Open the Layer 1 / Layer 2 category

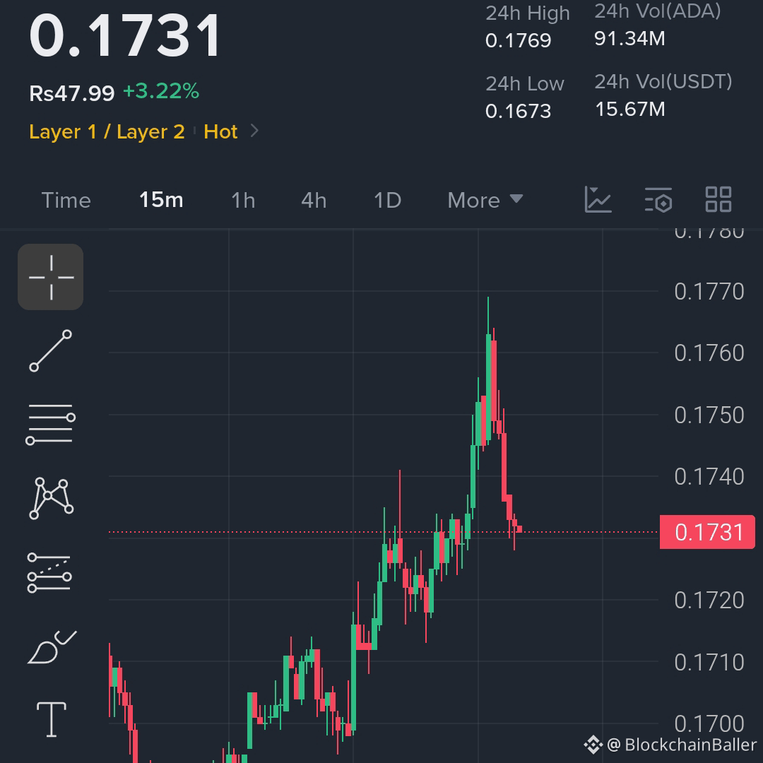107,132
